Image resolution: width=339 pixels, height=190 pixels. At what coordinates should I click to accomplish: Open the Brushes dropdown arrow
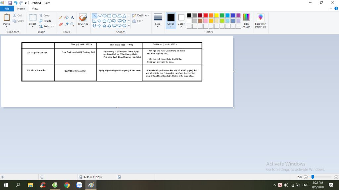click(x=83, y=27)
